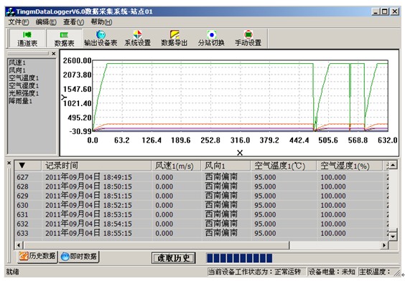
Task: Click 西南偏南 wind direction cell in row 630
Action: coord(221,205)
